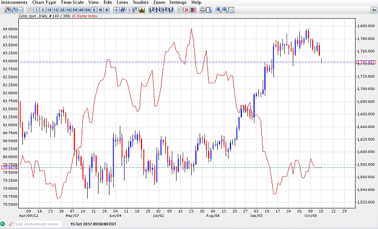Click the Apr/09/12 date axis label

coord(28,216)
